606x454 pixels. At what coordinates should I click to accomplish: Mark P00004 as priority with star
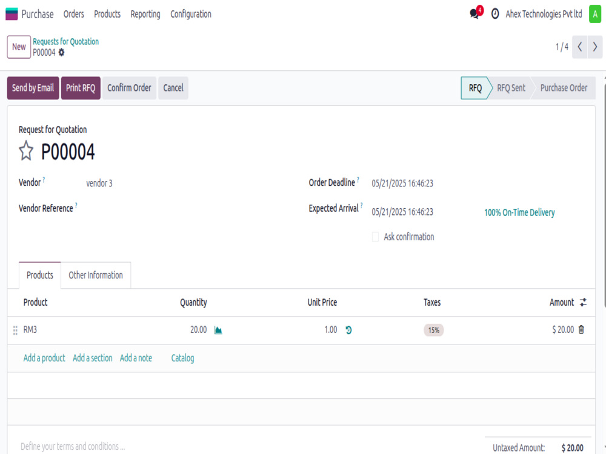[x=26, y=151]
